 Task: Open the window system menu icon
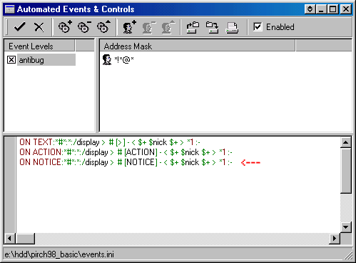[x=10, y=9]
